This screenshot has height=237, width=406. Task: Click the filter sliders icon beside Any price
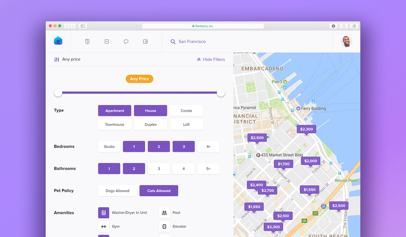57,60
